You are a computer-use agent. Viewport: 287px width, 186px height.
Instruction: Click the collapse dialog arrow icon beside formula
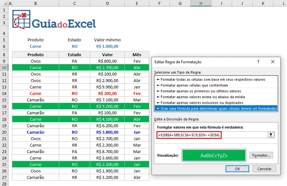coord(271,135)
